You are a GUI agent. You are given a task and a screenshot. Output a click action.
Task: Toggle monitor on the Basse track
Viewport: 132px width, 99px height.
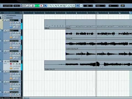(13, 33)
